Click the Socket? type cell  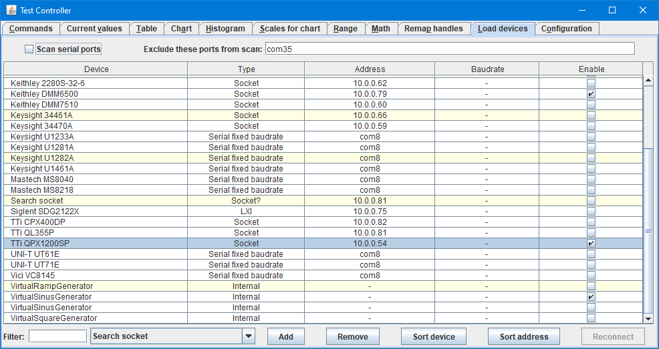tap(246, 200)
